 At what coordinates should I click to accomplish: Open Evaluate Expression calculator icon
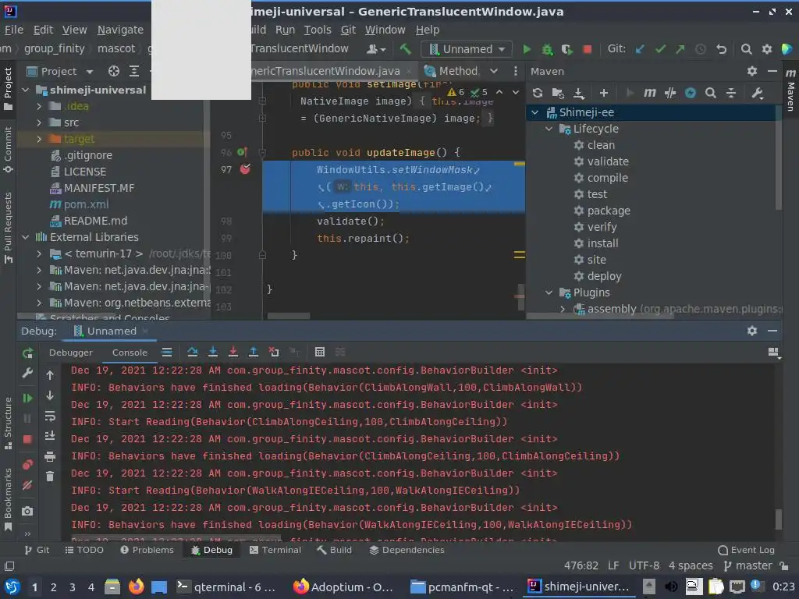click(x=319, y=352)
